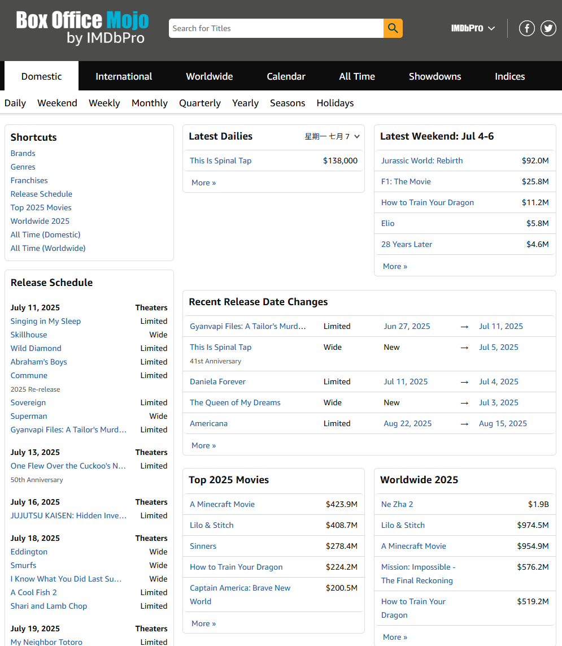Open the Monthly submenu item
This screenshot has width=562, height=646.
point(150,103)
